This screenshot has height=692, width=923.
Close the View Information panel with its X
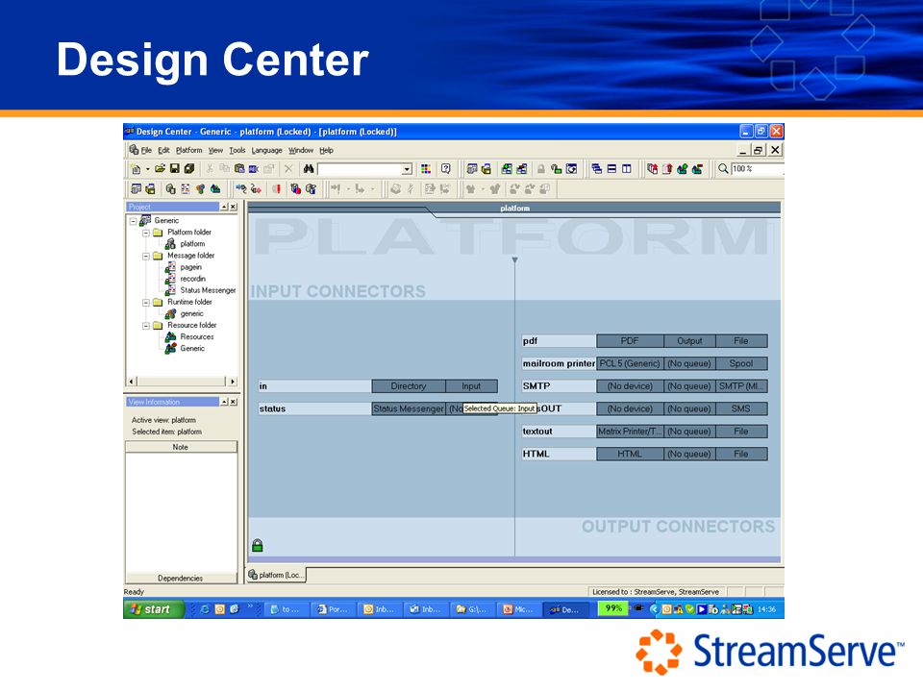(x=234, y=402)
